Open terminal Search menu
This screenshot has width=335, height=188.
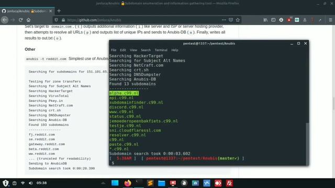coord(146,50)
